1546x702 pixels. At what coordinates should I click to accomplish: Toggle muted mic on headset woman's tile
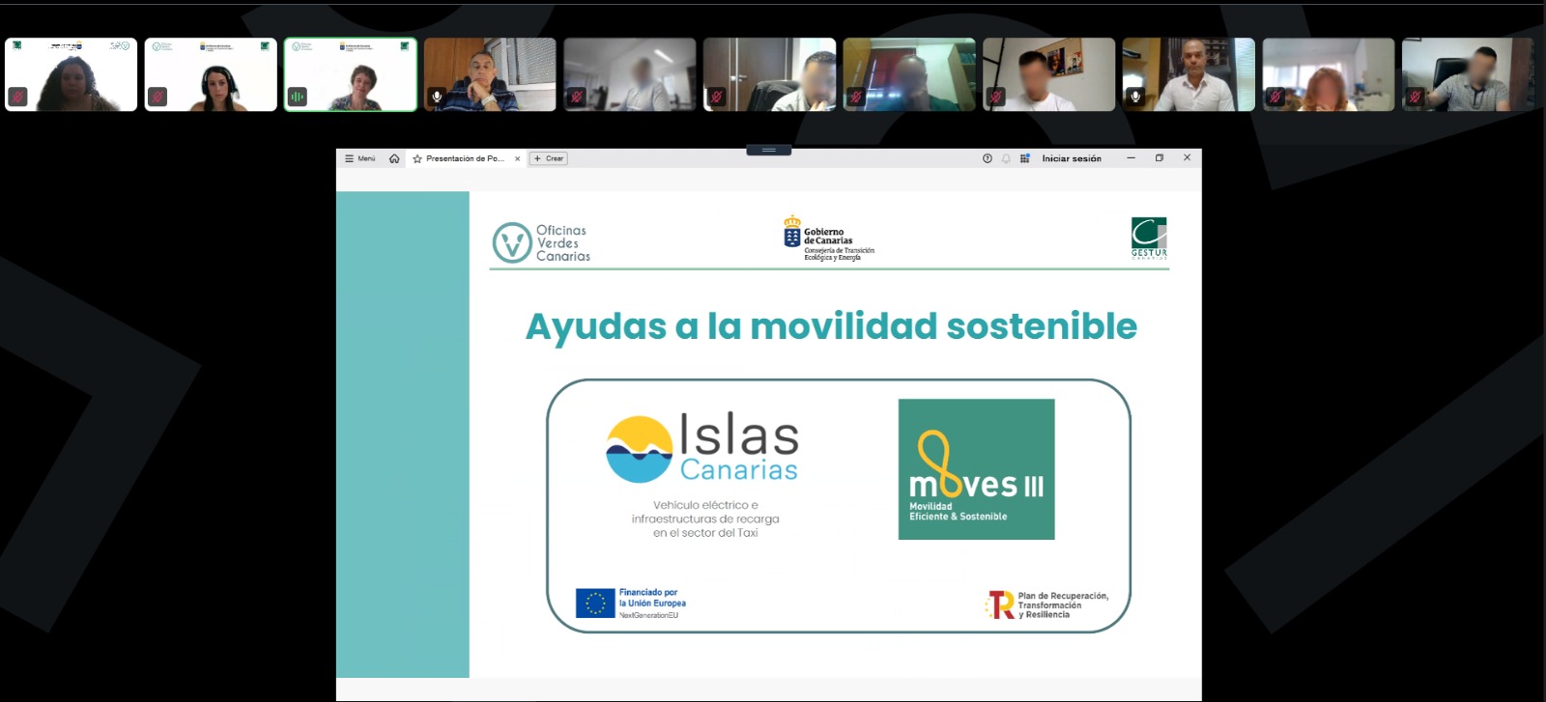click(x=157, y=97)
